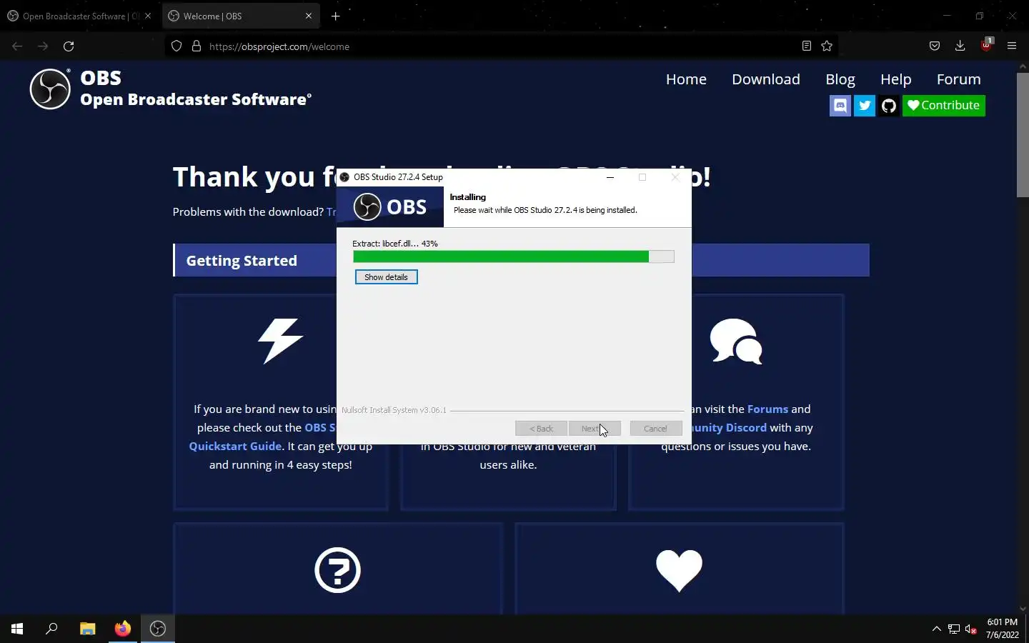The image size is (1029, 643).
Task: Click the page vertical scrollbar
Action: 1023,134
